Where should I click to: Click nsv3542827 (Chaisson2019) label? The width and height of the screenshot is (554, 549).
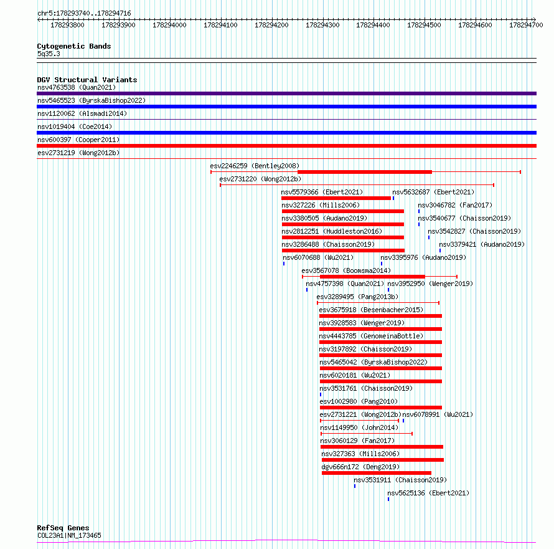474,231
